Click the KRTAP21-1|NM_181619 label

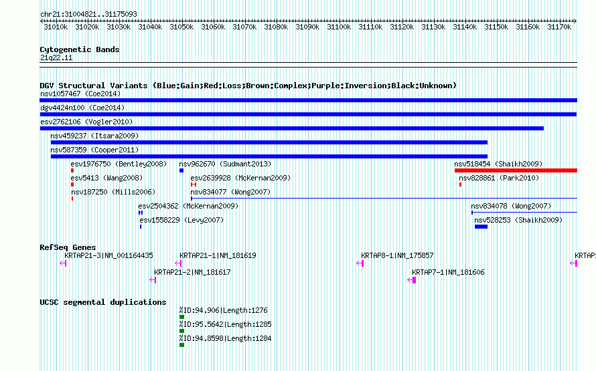pyautogui.click(x=218, y=255)
